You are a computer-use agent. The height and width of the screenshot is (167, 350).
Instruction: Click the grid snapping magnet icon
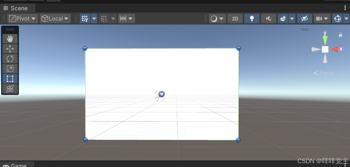[104, 18]
